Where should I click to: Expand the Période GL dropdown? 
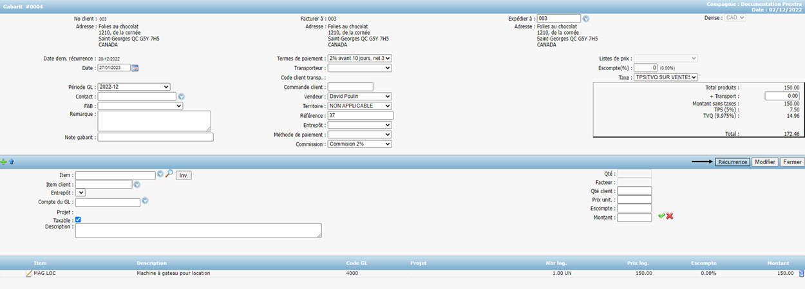(133, 87)
